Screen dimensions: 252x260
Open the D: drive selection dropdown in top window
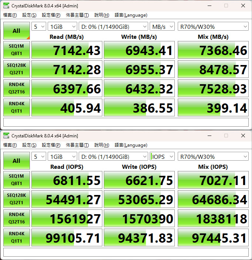point(113,27)
